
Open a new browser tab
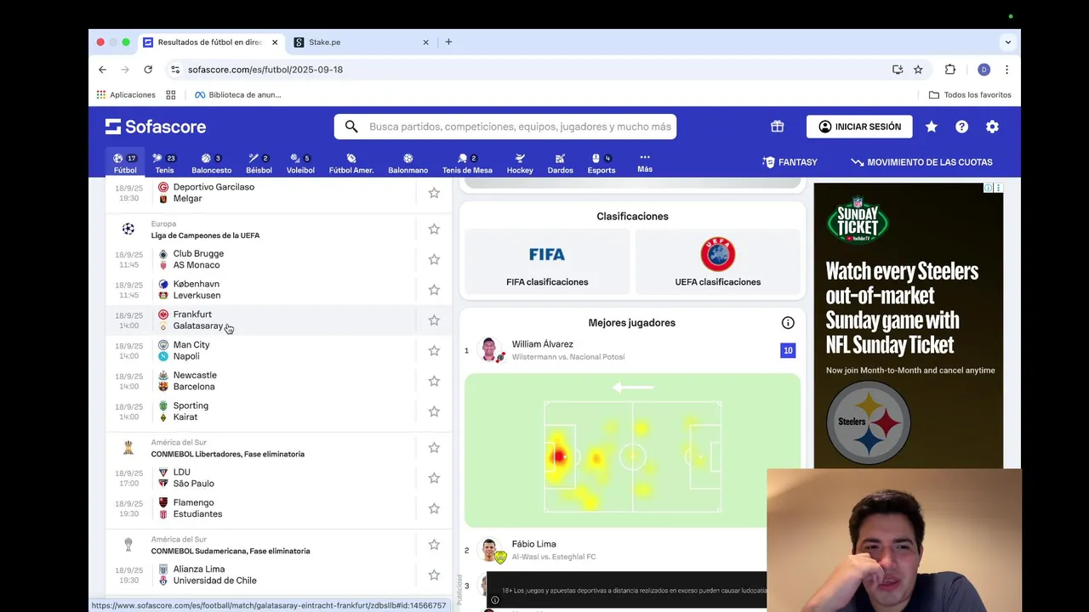click(x=448, y=42)
